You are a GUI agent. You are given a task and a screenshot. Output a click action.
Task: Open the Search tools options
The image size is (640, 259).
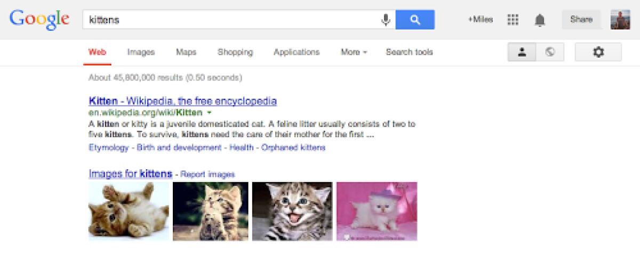click(409, 52)
